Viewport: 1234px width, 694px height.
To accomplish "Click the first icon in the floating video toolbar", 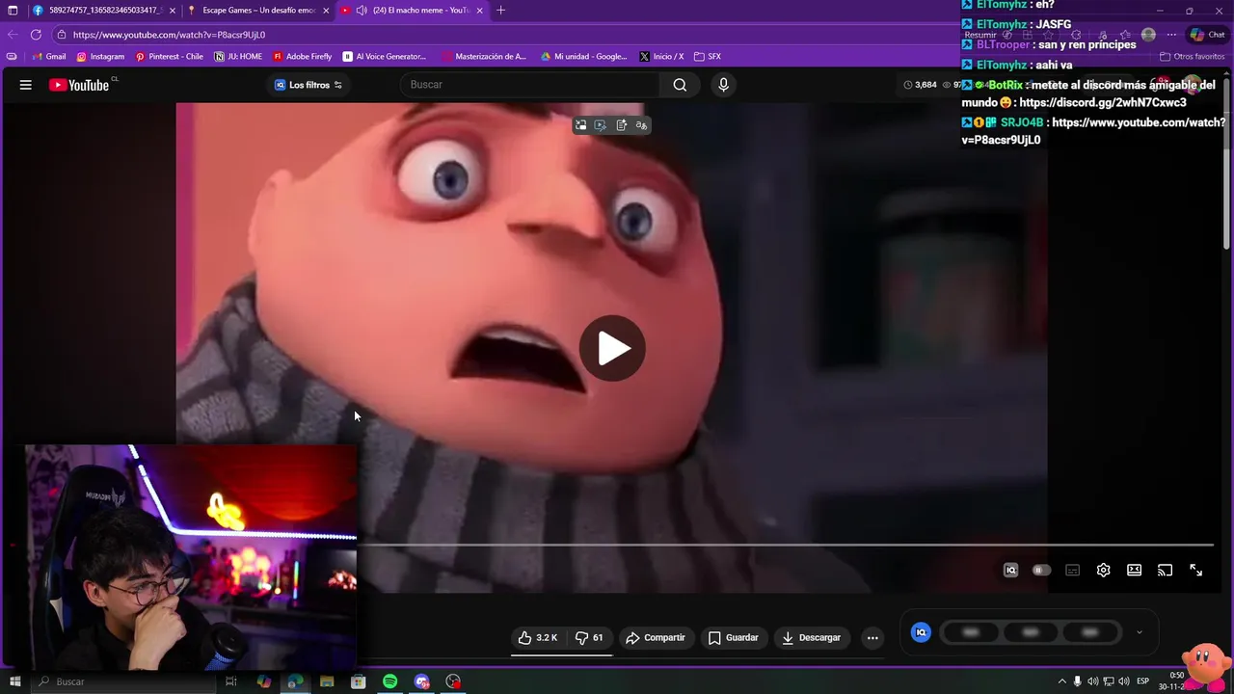I will coord(580,125).
